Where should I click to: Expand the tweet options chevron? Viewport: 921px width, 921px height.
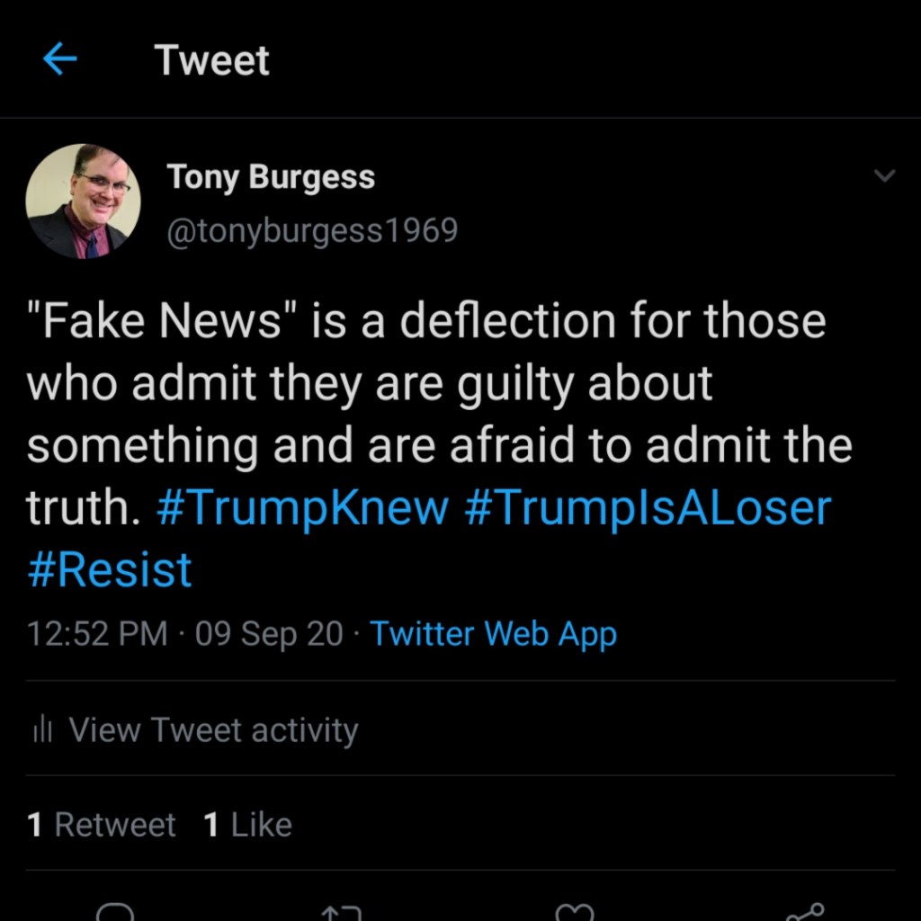[885, 176]
